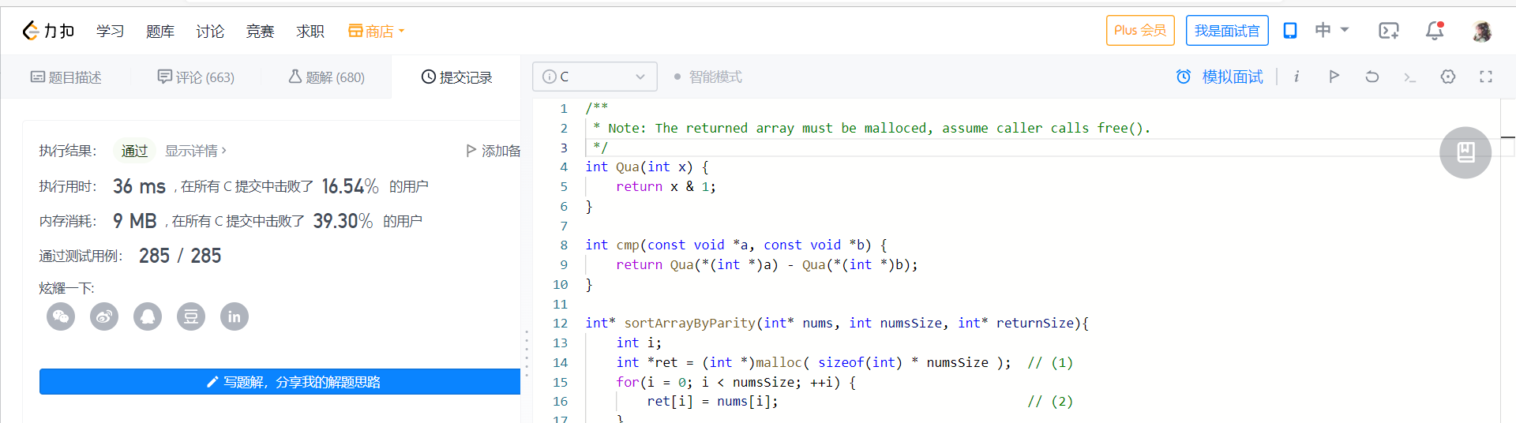This screenshot has height=423, width=1516.
Task: Enter fullscreen editor mode
Action: [x=1485, y=77]
